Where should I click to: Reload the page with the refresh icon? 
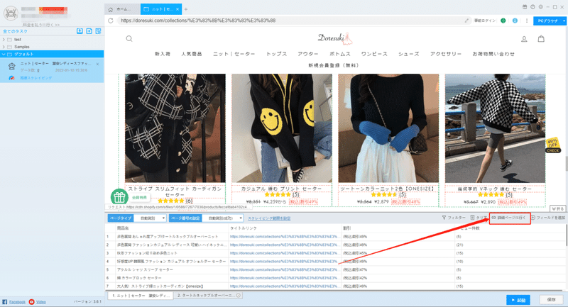coord(111,21)
